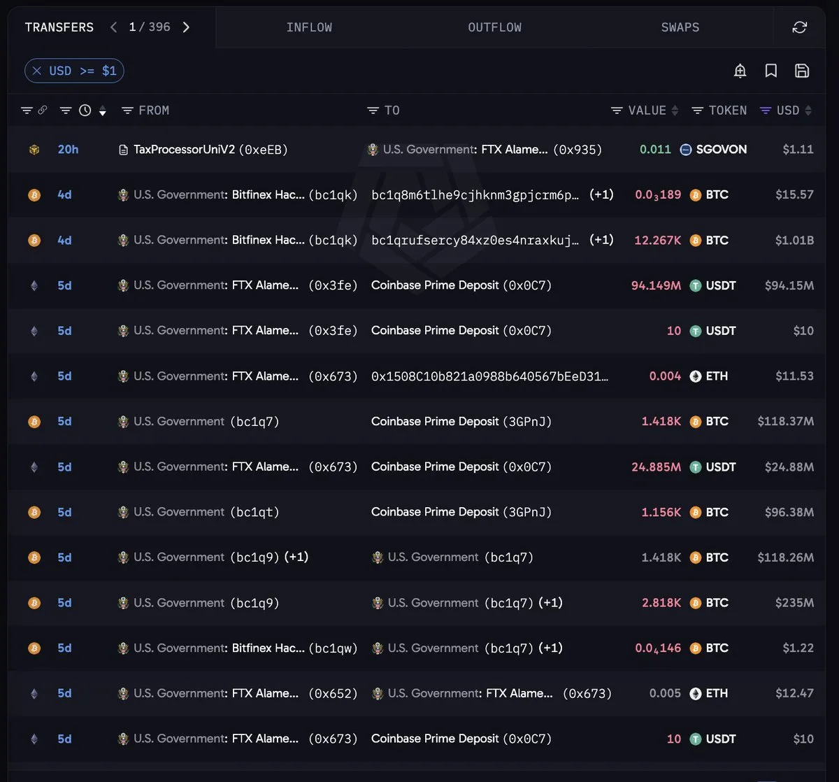Click the Bitcoin chain icon in $15.57 row
839x782 pixels.
[34, 195]
